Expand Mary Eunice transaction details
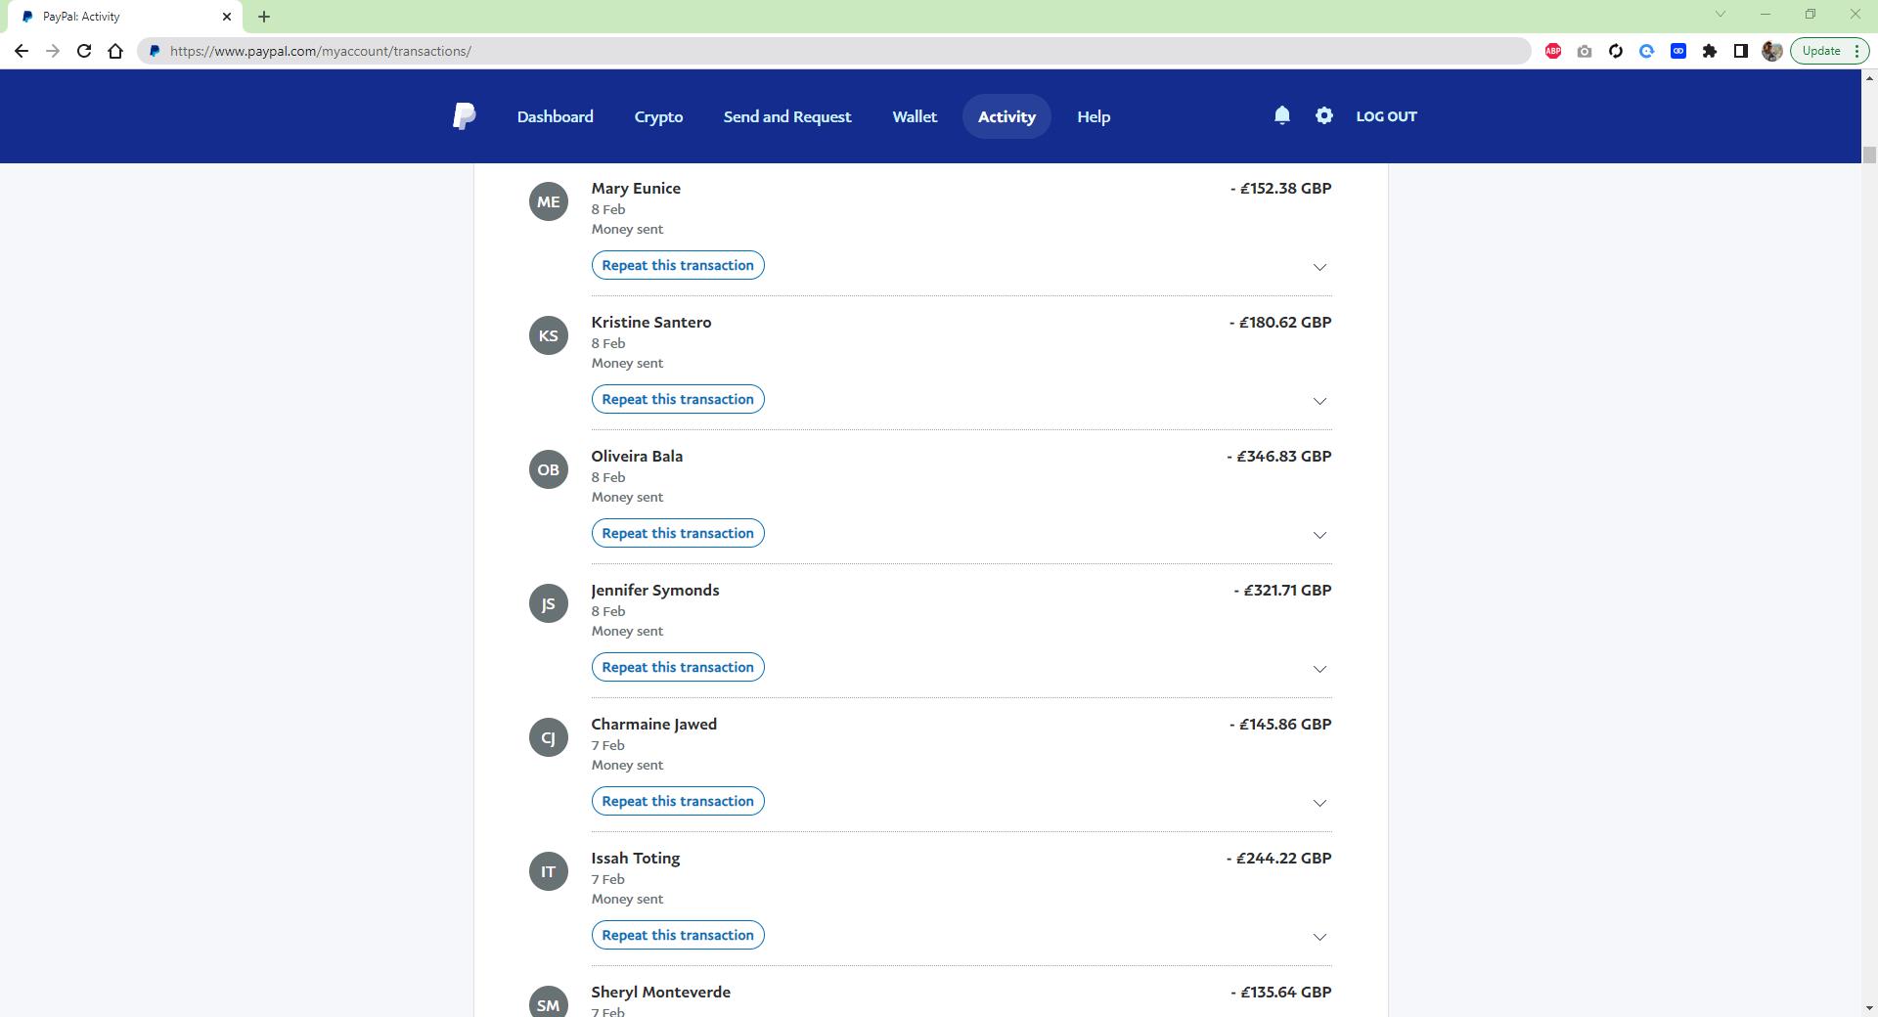Viewport: 1878px width, 1017px height. click(1319, 267)
